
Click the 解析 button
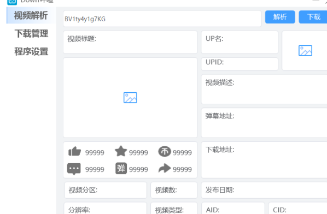(280, 17)
